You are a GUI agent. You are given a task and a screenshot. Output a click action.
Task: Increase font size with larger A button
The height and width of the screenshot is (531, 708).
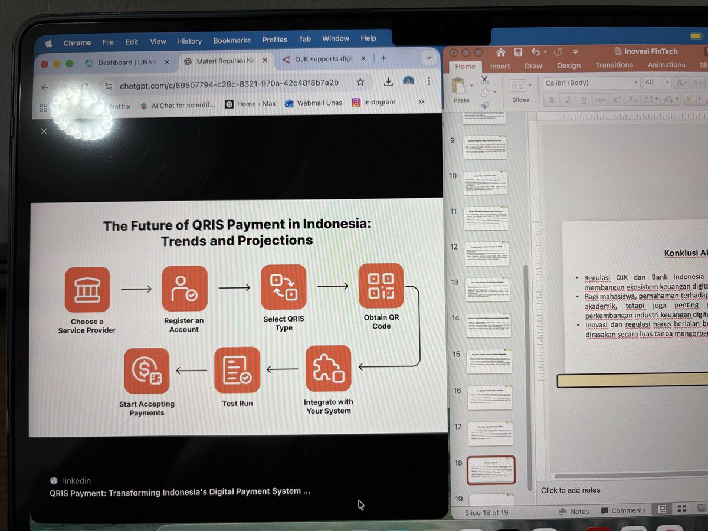pos(681,83)
